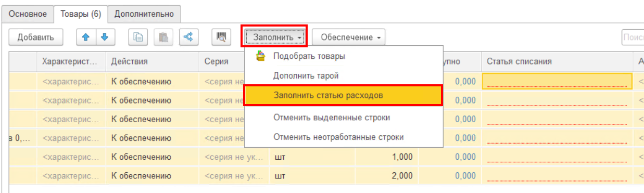Image resolution: width=644 pixels, height=193 pixels.
Task: Click the barcode scanner icon
Action: pos(221,37)
